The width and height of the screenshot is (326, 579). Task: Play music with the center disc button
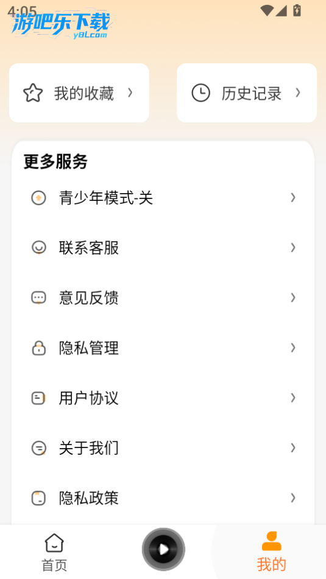pyautogui.click(x=163, y=549)
